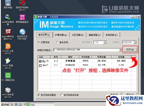Click the FAT32 file type cell
Image resolution: width=144 pixels, height=106 pixels.
(x=85, y=65)
